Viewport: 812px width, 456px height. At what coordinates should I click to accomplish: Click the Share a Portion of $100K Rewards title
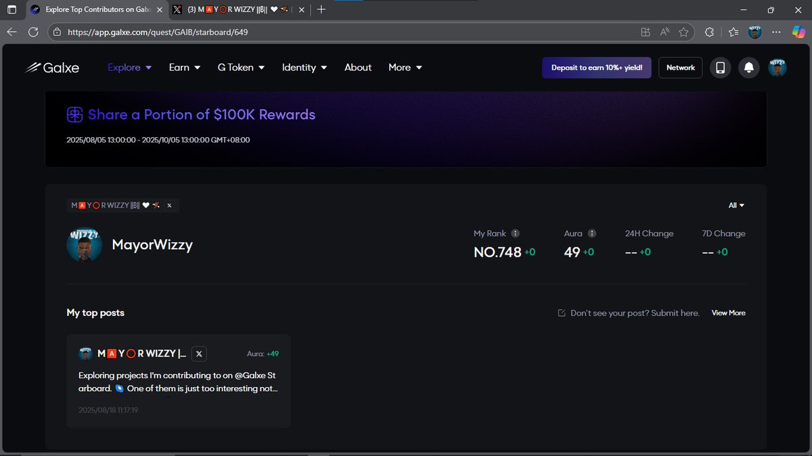[x=202, y=115]
